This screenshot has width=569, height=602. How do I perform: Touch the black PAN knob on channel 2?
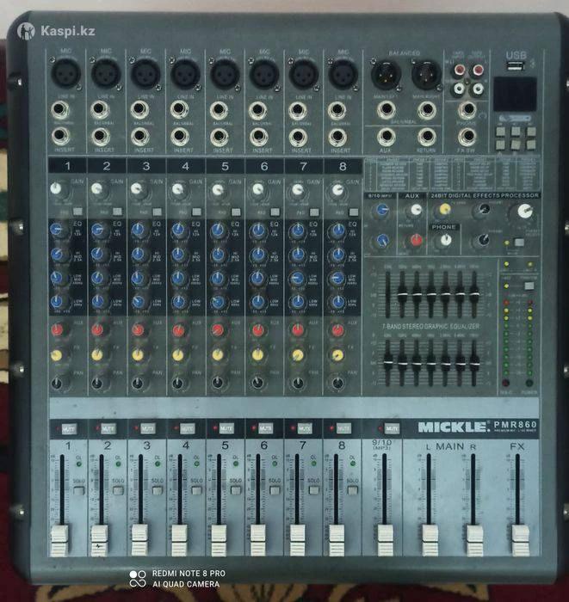click(96, 383)
